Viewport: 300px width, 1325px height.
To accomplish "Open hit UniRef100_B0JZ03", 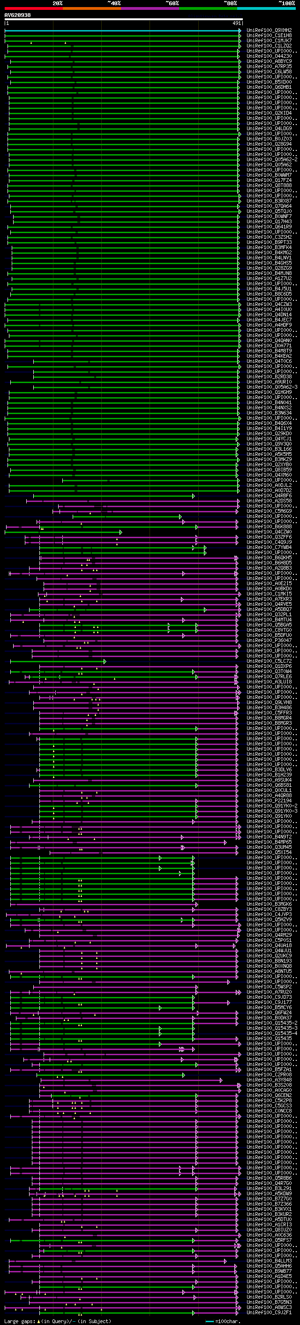I will click(269, 139).
